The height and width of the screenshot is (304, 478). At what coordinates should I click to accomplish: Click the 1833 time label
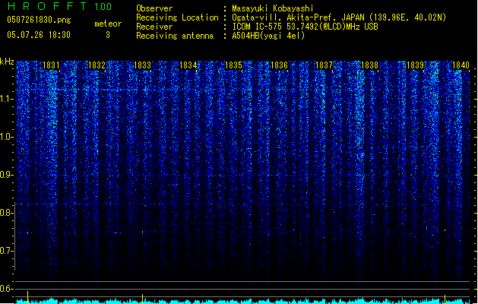(142, 65)
